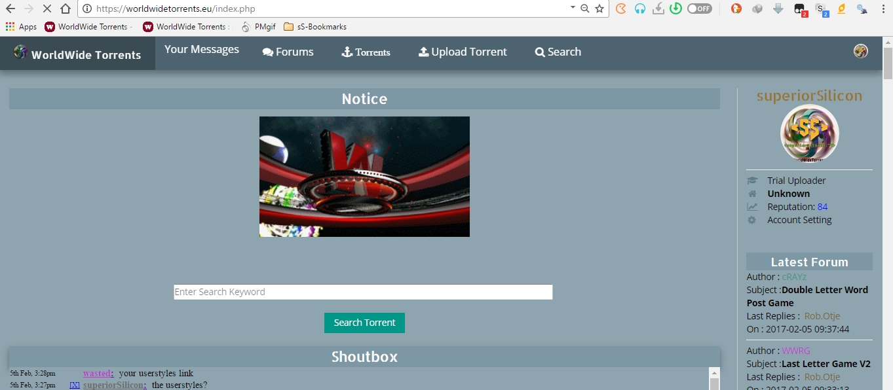
Task: Open the blue headphones extension
Action: click(x=640, y=9)
